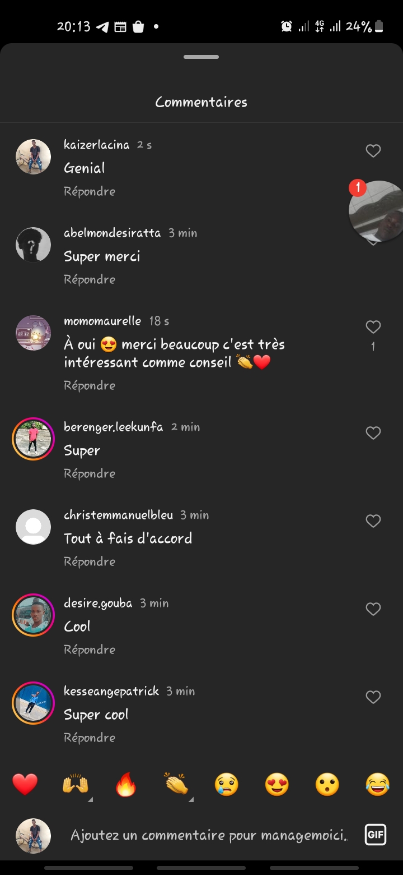The width and height of the screenshot is (403, 875).
Task: Insert the clapping hands emoji
Action: click(x=176, y=784)
